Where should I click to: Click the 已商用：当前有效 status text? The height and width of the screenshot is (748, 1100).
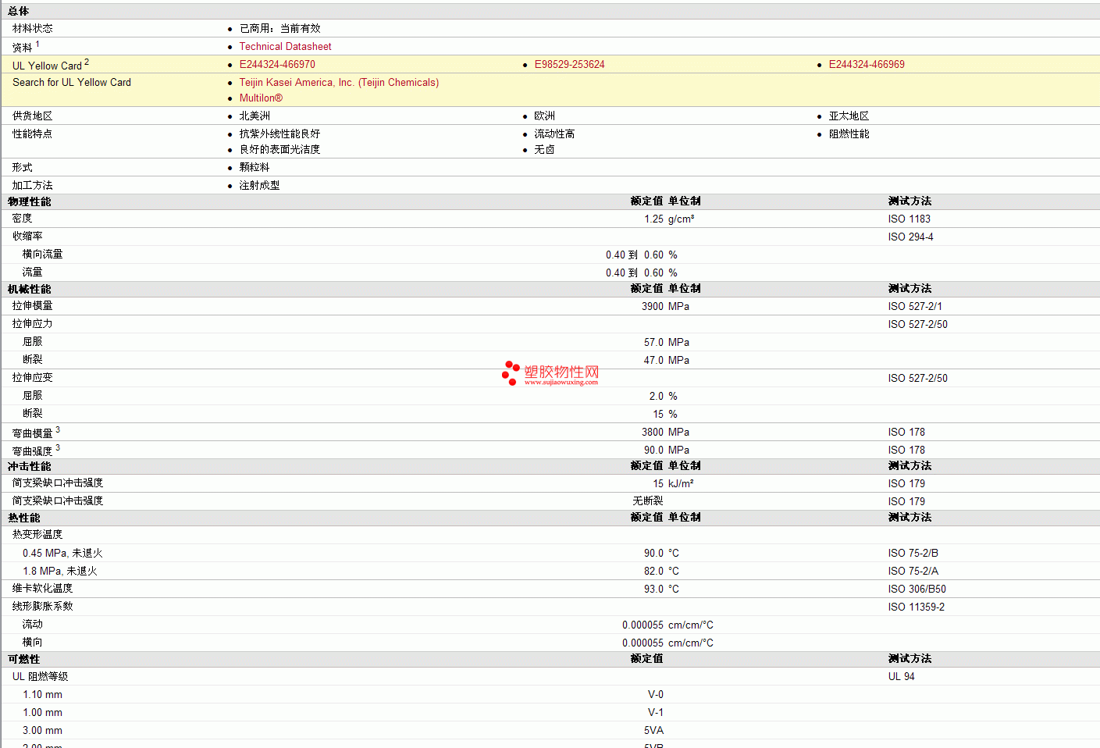tap(280, 29)
